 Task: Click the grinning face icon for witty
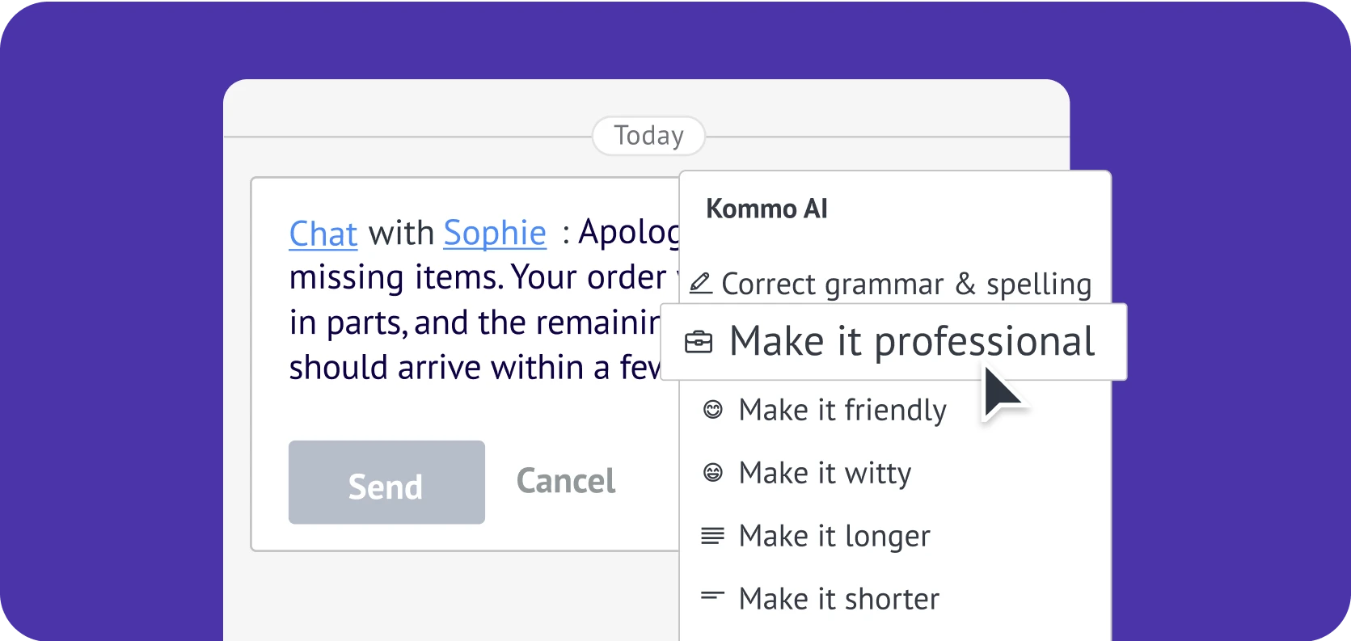tap(712, 472)
